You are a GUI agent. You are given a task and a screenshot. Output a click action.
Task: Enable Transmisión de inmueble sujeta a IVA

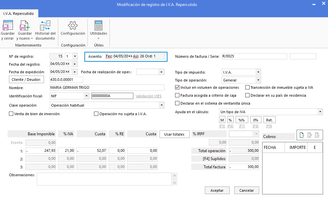pyautogui.click(x=247, y=87)
